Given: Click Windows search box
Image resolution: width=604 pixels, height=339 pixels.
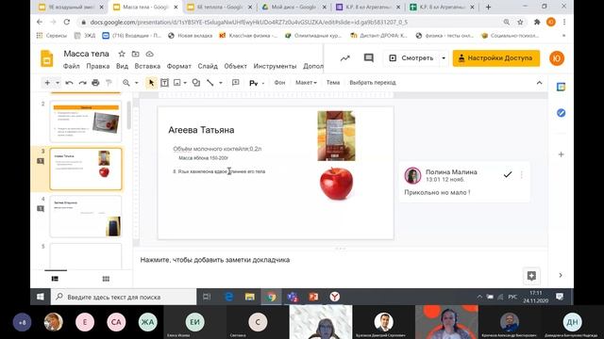Looking at the screenshot, I should [124, 297].
